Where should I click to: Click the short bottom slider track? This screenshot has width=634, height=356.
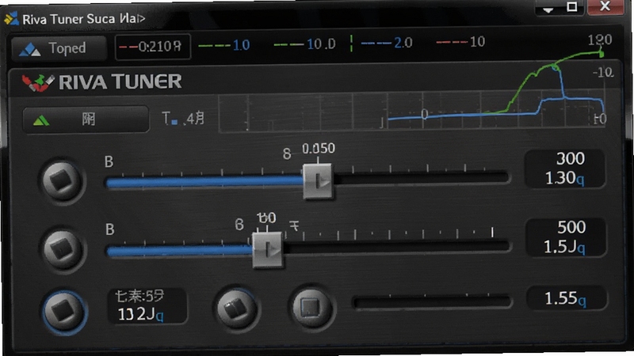click(x=432, y=301)
